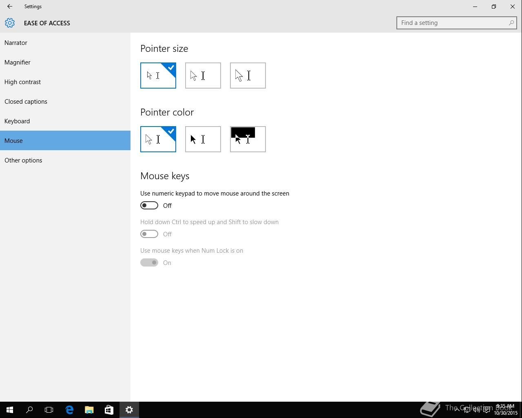Viewport: 522px width, 418px height.
Task: Open taskbar search
Action: pos(29,410)
